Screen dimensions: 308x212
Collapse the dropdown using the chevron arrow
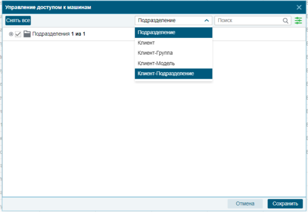[206, 21]
